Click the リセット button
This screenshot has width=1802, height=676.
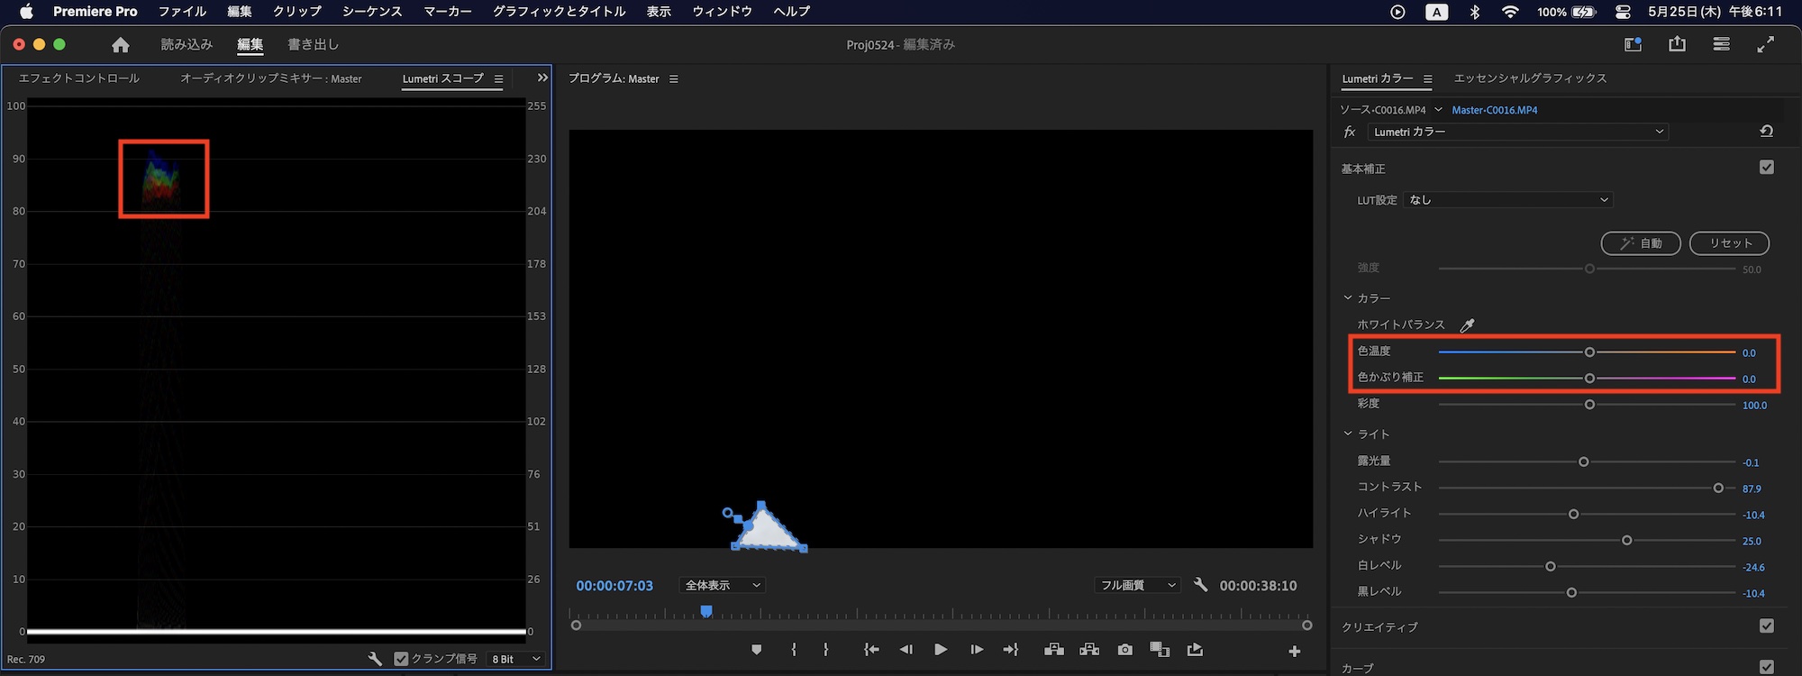tap(1728, 243)
